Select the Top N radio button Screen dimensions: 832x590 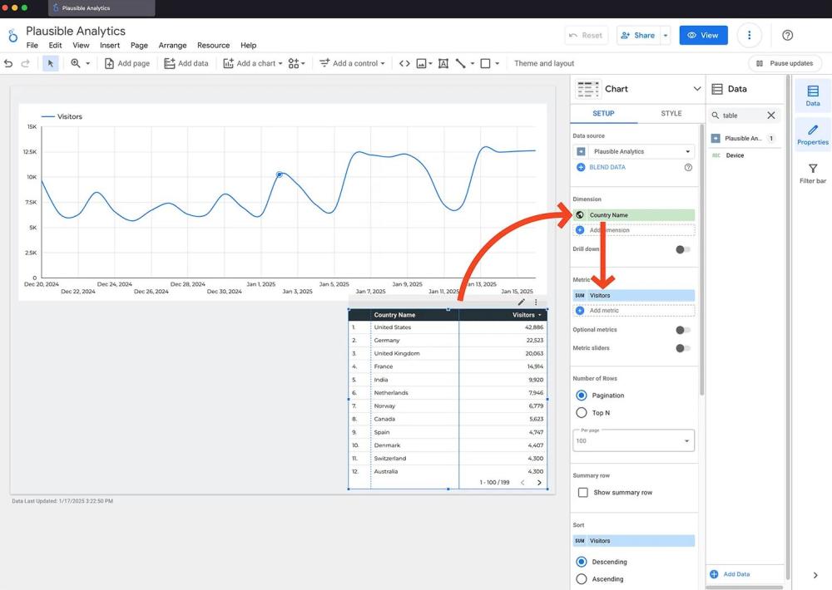tap(582, 413)
